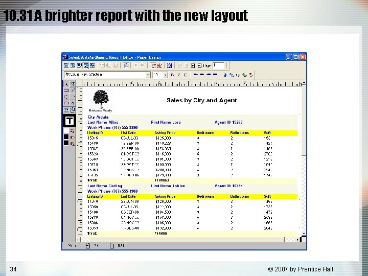368x276 pixels.
Task: Open the Paper Parameter Form view
Action: 92,66
